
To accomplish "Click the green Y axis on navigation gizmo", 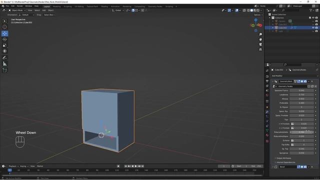I will pos(253,25).
